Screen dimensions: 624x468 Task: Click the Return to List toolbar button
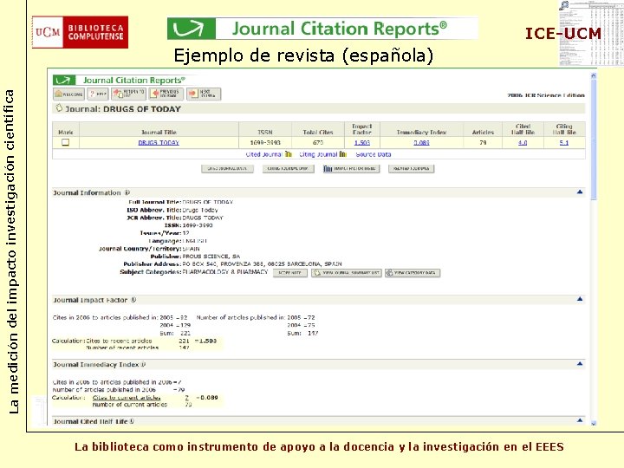128,94
